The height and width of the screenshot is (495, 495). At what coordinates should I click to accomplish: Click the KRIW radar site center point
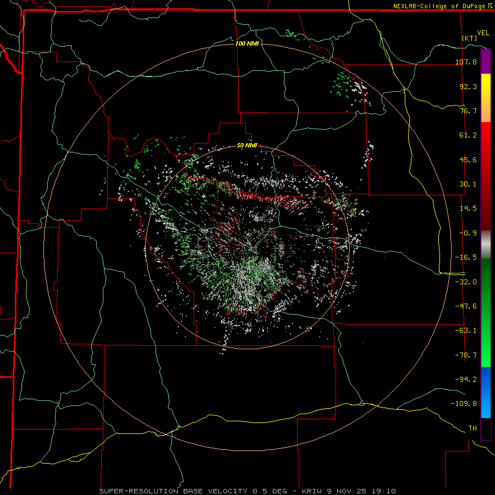tap(248, 248)
